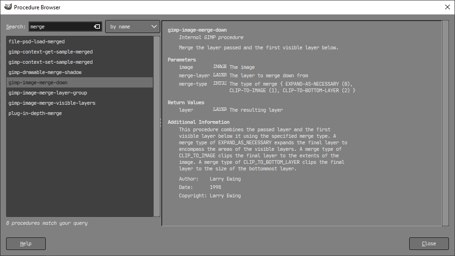Click the Close button at bottom right

(x=429, y=243)
